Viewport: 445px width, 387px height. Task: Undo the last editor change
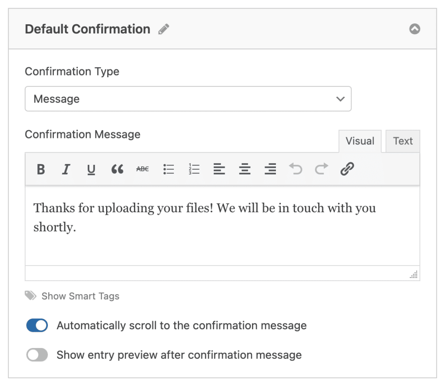(x=296, y=169)
